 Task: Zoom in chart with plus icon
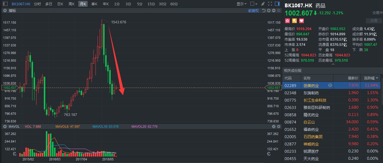(x=269, y=11)
